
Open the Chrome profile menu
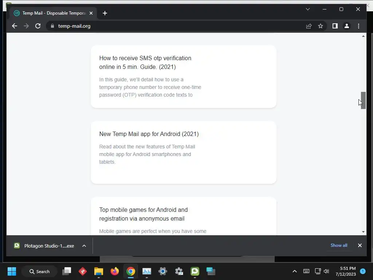coord(347,26)
